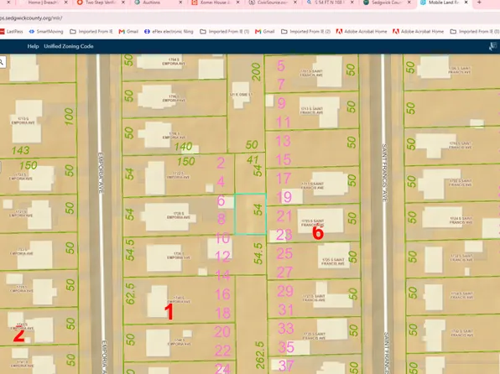Open Adobe Acrobat Home bookmark beside Imported From IE (2)
Viewport: 500px width, 374px height.
click(x=362, y=31)
